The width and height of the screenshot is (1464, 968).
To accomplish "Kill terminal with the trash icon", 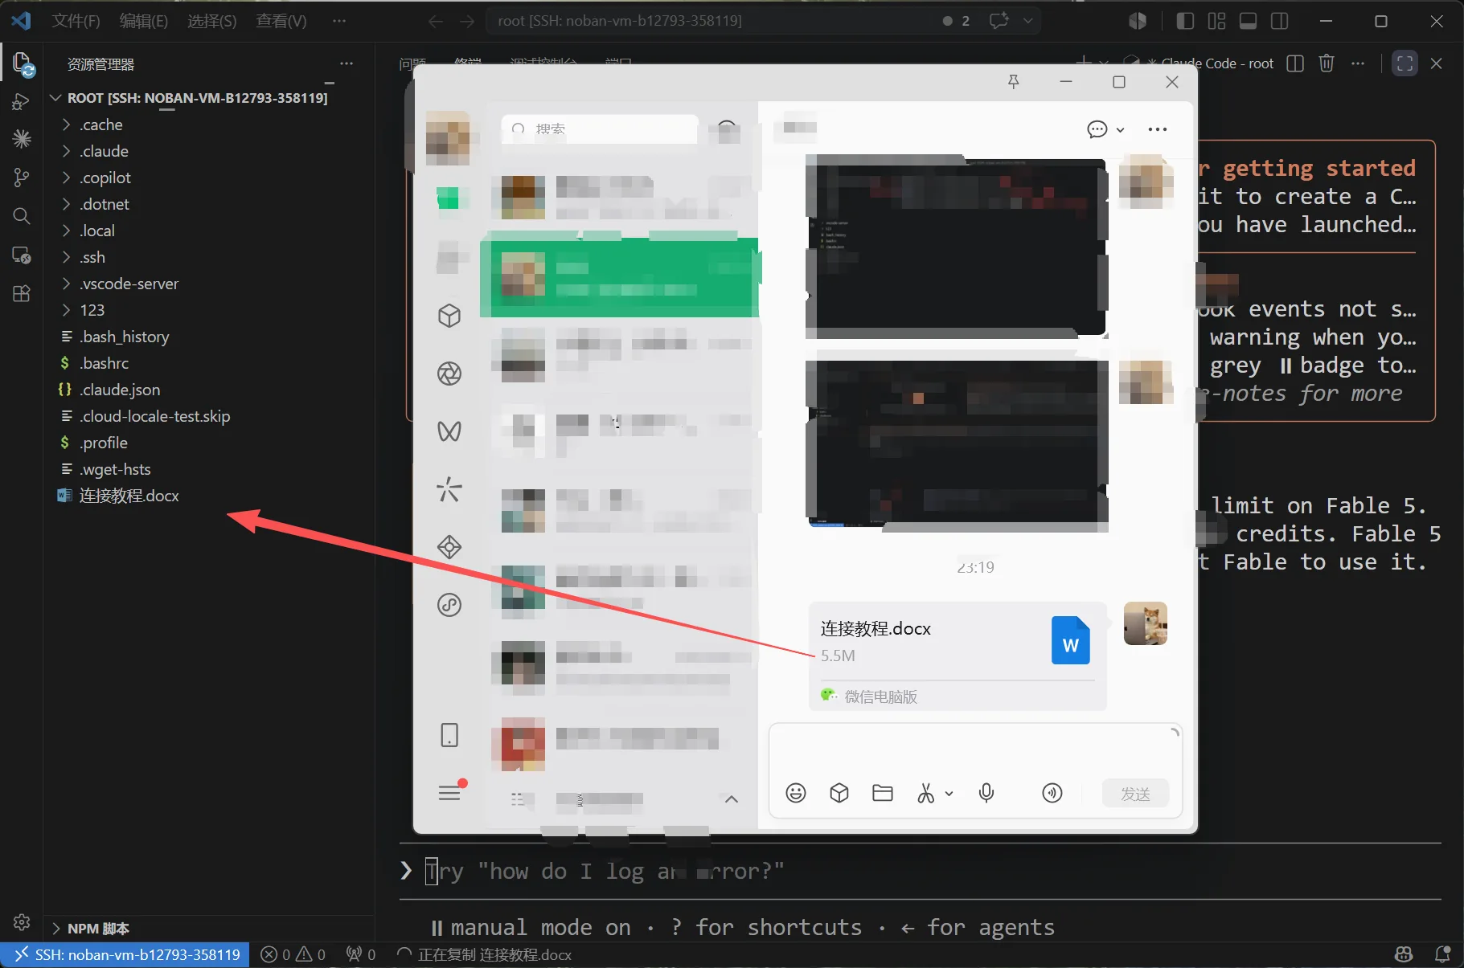I will (1327, 63).
